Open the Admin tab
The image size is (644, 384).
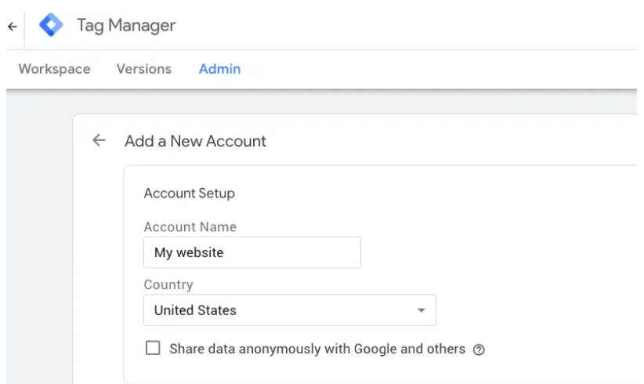(x=219, y=69)
